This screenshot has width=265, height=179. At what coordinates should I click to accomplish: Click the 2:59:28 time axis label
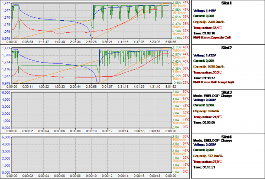(x=91, y=42)
